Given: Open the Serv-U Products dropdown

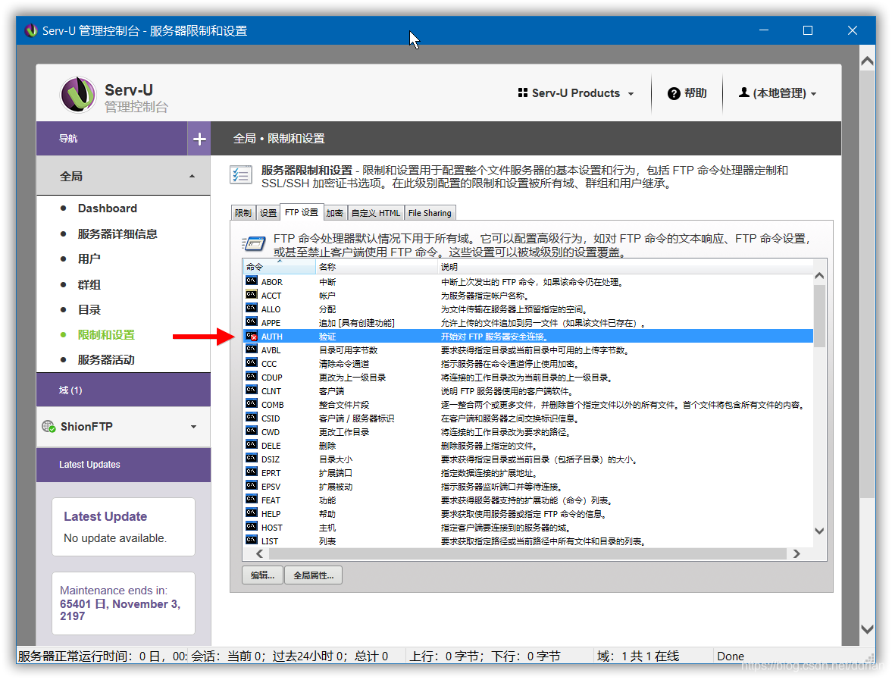Looking at the screenshot, I should click(x=576, y=93).
